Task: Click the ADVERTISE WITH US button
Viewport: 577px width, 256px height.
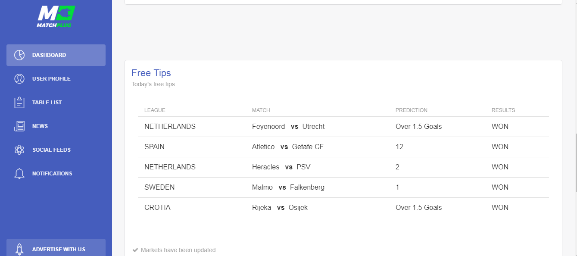Action: point(56,247)
